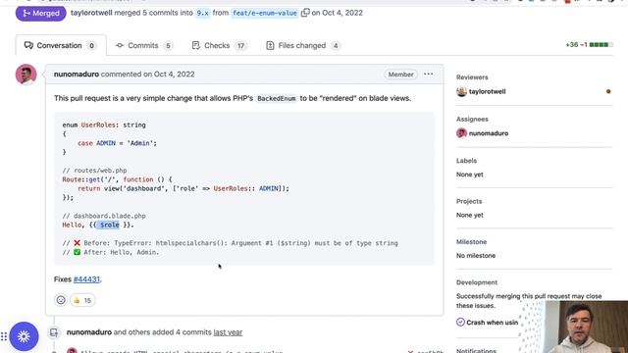The height and width of the screenshot is (353, 628).
Task: Add a reaction with the smiley icon
Action: tap(61, 300)
